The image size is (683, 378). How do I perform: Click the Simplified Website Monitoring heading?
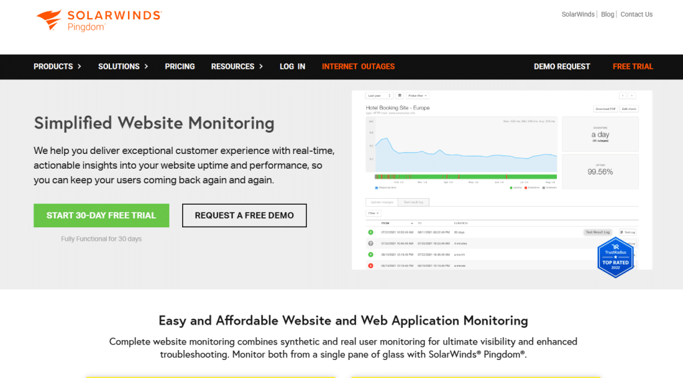154,123
